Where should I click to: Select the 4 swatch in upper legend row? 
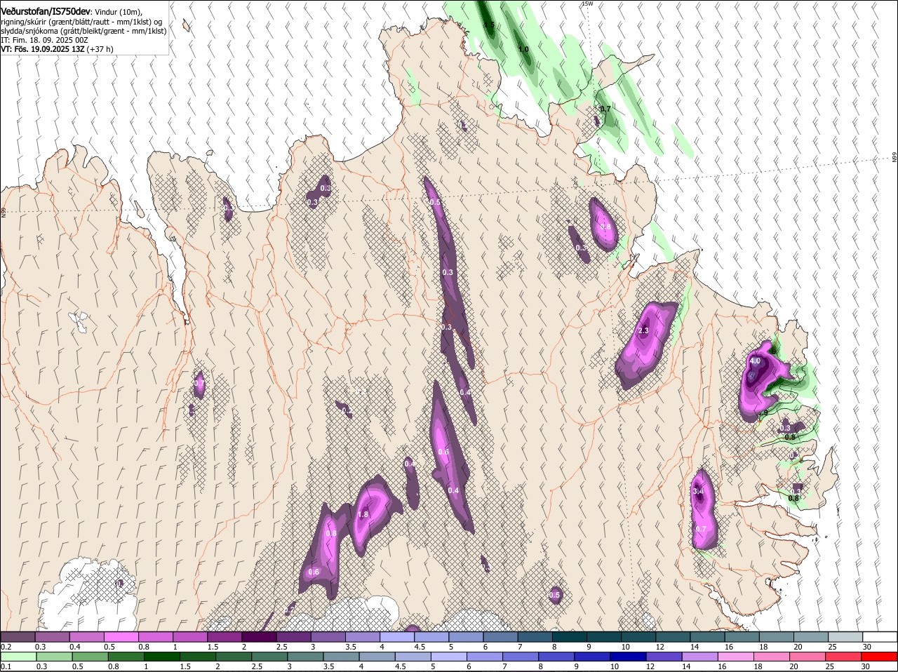click(x=397, y=636)
